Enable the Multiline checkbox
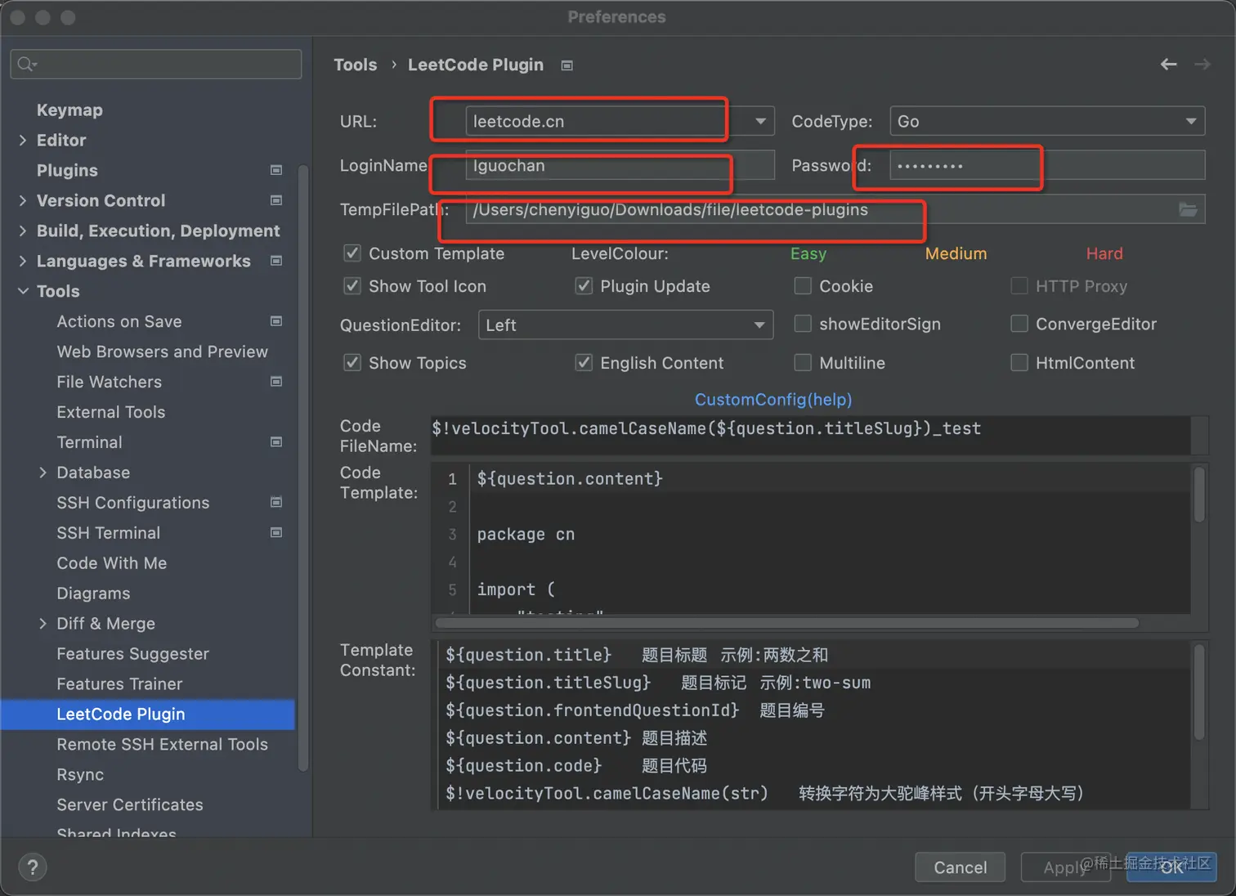 tap(803, 362)
